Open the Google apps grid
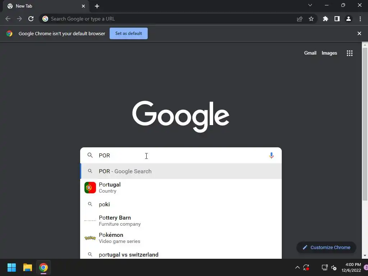This screenshot has width=368, height=276. [x=350, y=53]
